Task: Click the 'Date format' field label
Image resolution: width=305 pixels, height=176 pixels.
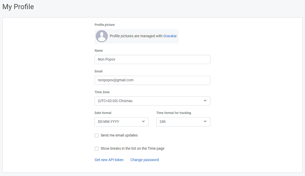Action: pyautogui.click(x=103, y=113)
